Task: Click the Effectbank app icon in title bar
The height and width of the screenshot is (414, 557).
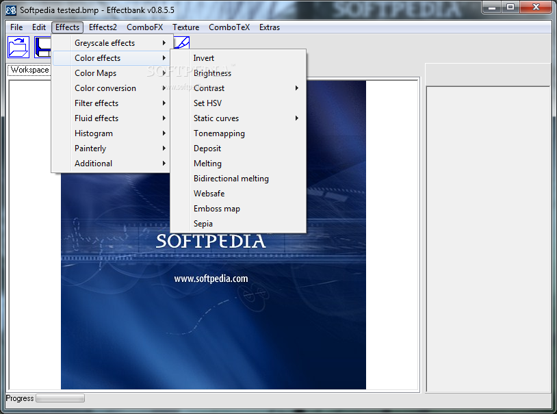Action: (11, 10)
